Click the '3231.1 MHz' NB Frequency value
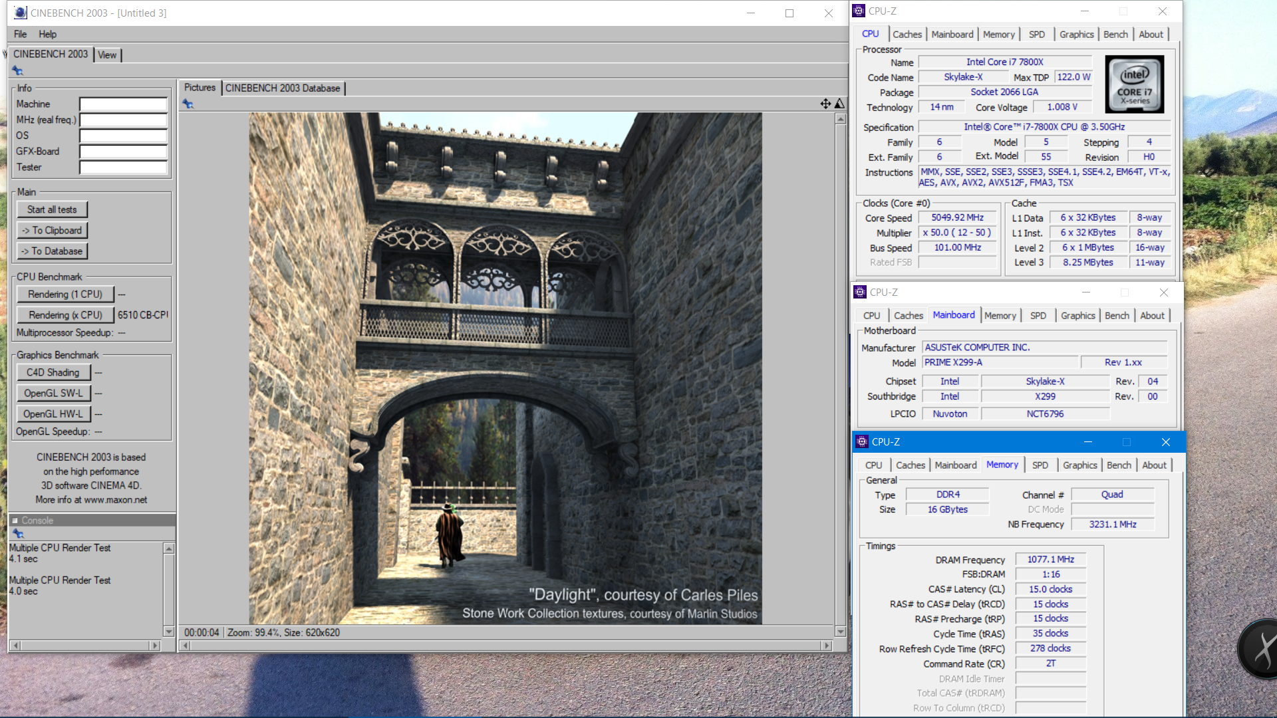Image resolution: width=1277 pixels, height=718 pixels. pos(1112,525)
